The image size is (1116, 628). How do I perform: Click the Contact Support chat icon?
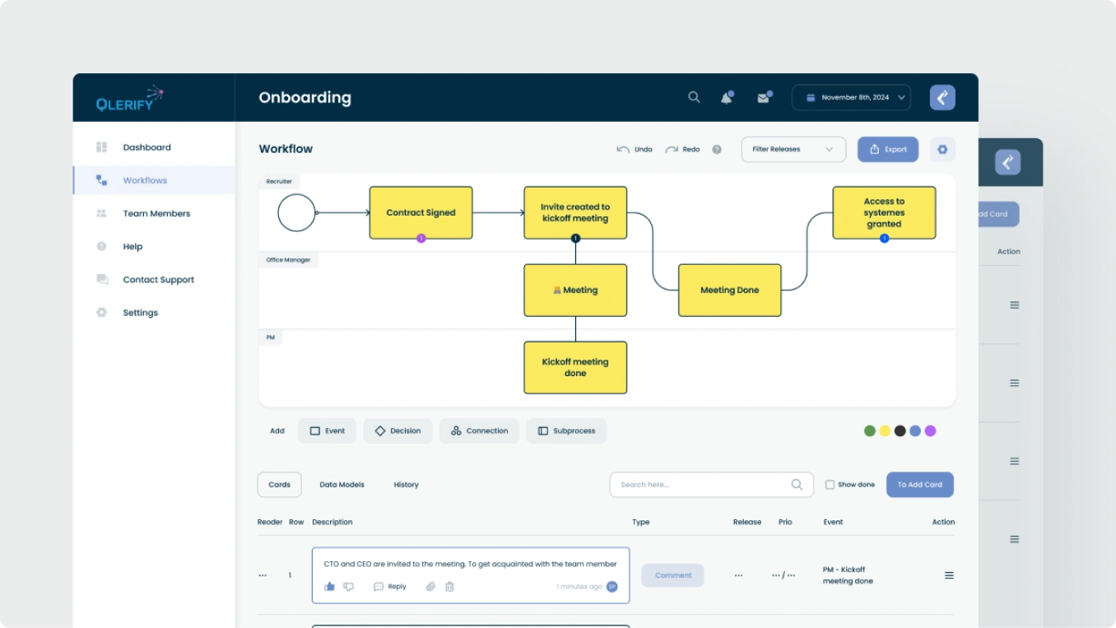point(102,280)
